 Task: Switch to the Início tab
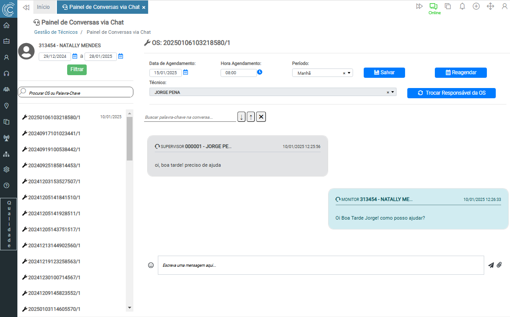43,7
